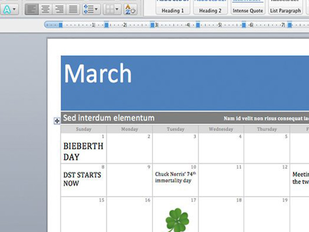Apply the List Paragraph style
The height and width of the screenshot is (232, 309).
[285, 7]
